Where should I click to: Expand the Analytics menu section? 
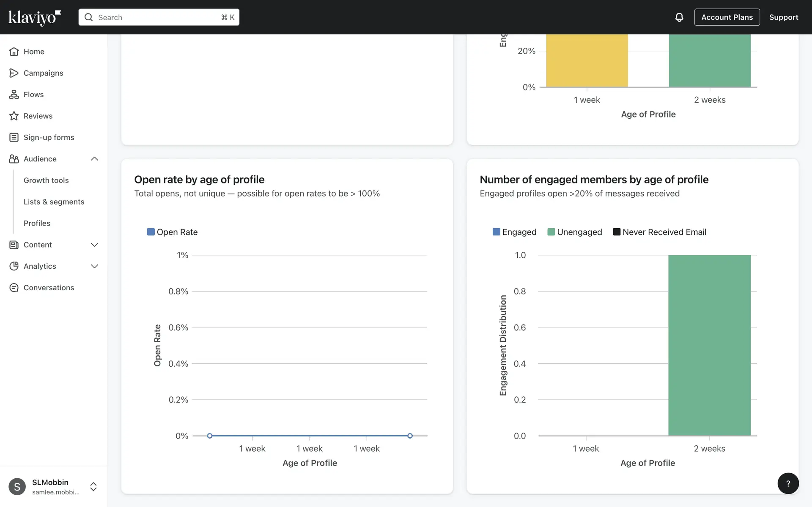pyautogui.click(x=94, y=266)
